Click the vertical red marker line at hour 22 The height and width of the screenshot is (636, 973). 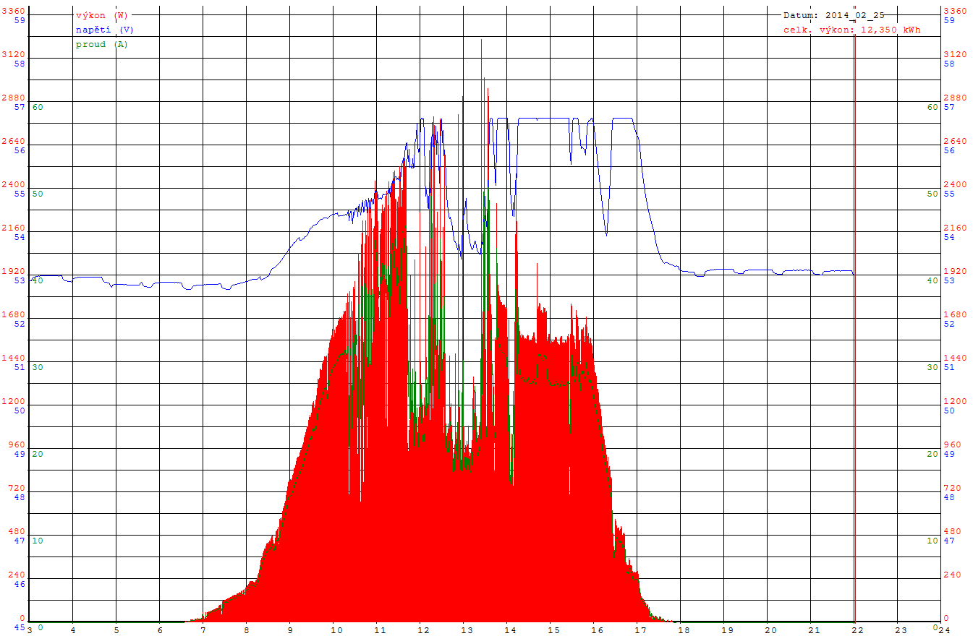(855, 325)
